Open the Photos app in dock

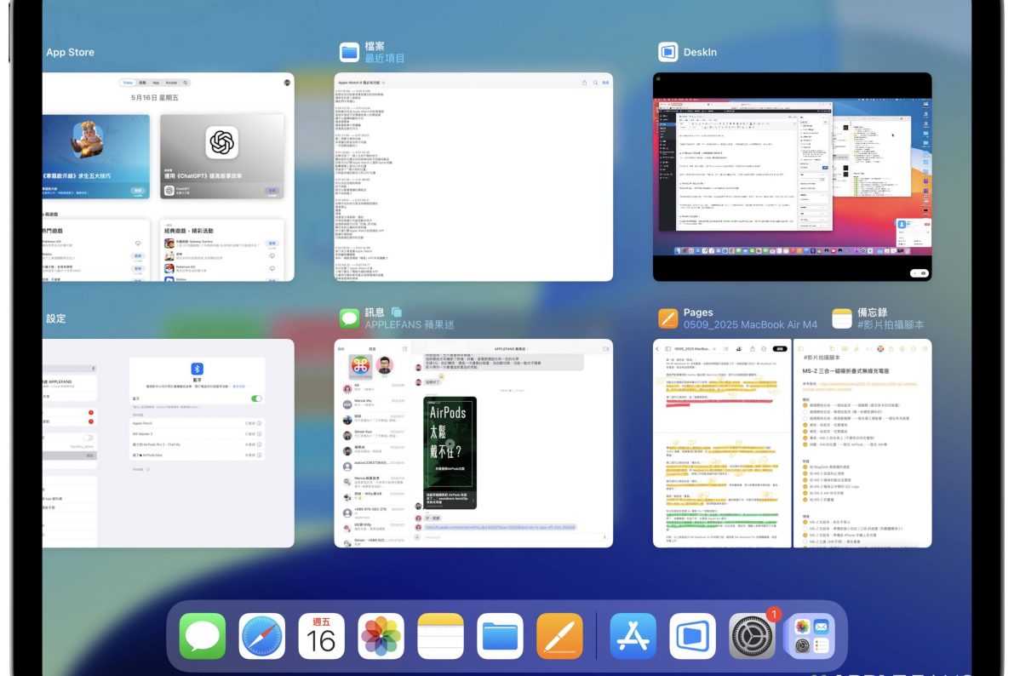click(381, 636)
